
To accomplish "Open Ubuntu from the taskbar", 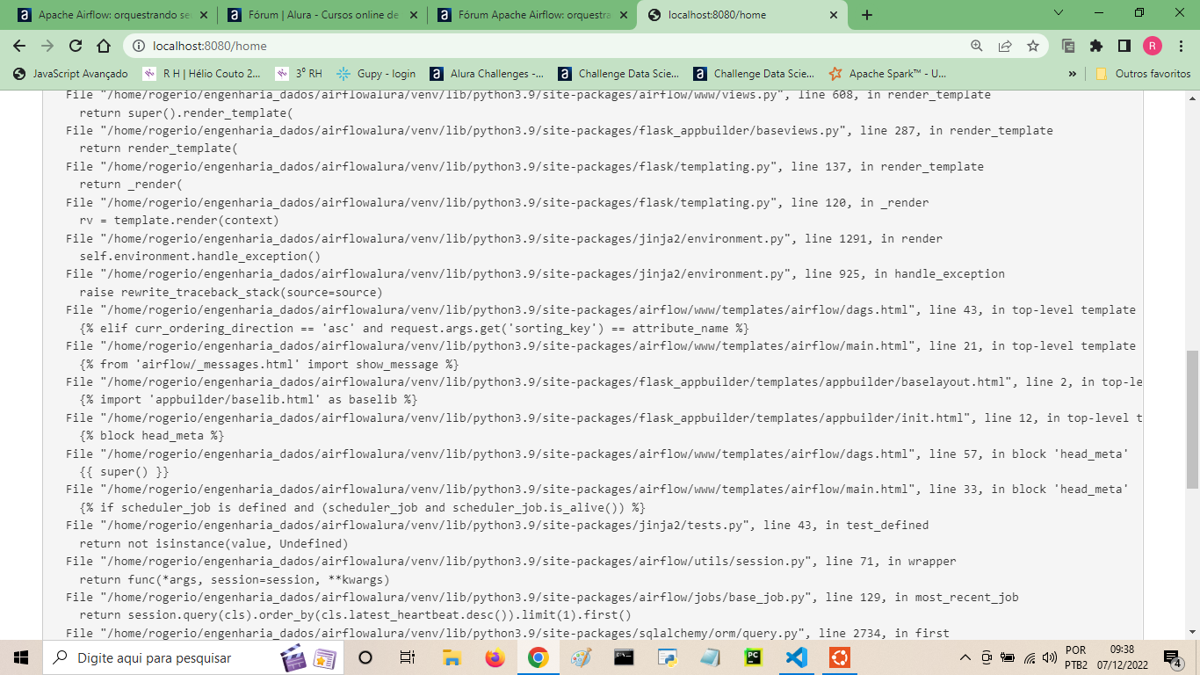I will pos(840,657).
